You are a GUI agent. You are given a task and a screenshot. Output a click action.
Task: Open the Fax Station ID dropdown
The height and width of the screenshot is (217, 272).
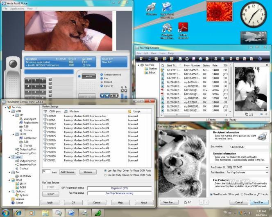pos(267,168)
